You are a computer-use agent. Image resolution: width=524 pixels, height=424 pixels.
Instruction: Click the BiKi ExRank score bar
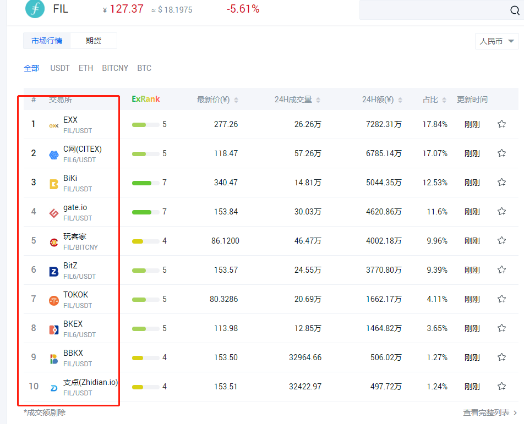coord(145,183)
